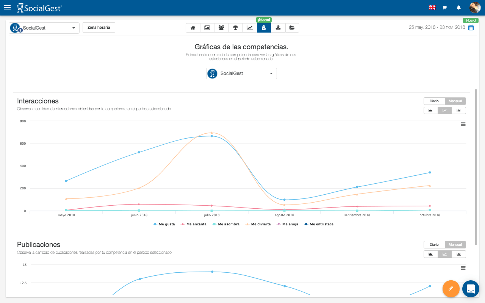The image size is (485, 303).
Task: Click Me gusta data point for octubre 2018
Action: coord(430,172)
